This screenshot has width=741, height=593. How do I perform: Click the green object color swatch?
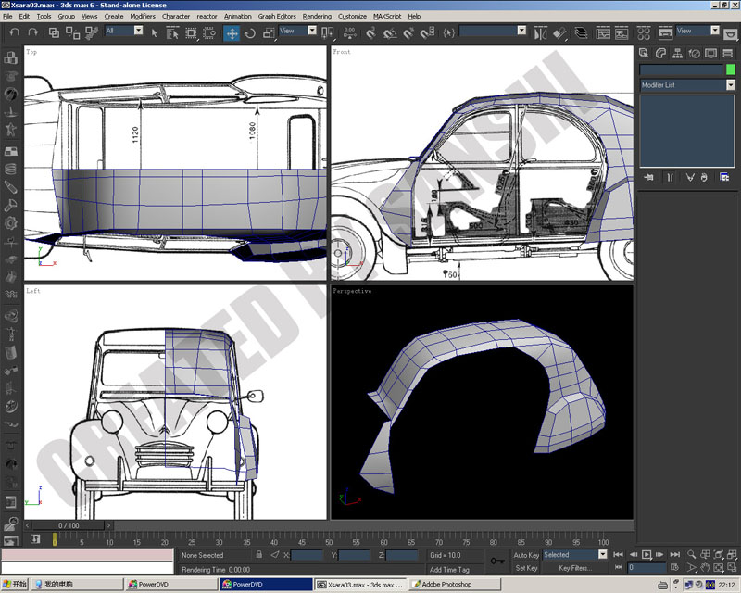731,69
